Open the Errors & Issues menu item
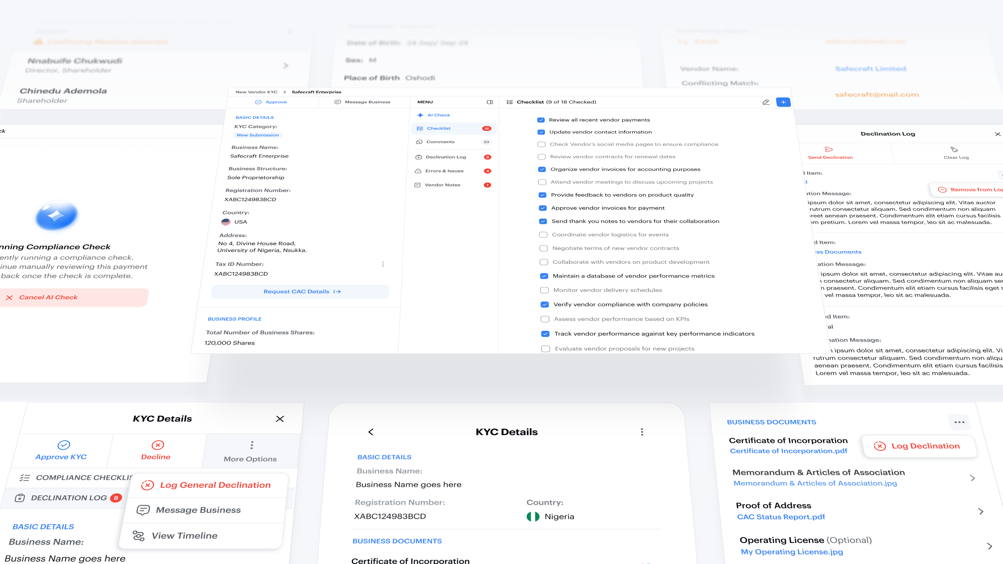The width and height of the screenshot is (1003, 564). pos(452,171)
